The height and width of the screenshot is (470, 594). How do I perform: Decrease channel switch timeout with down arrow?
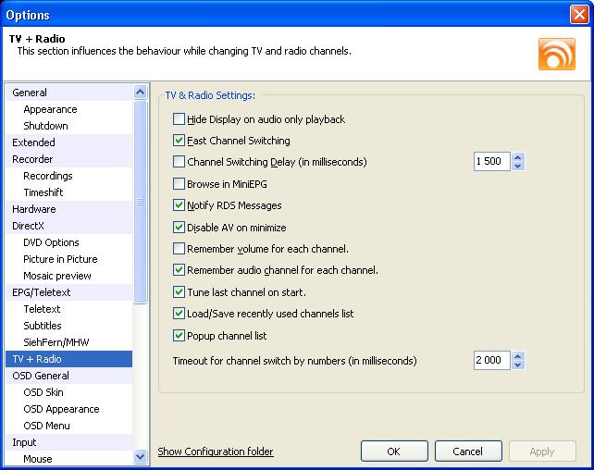517,365
